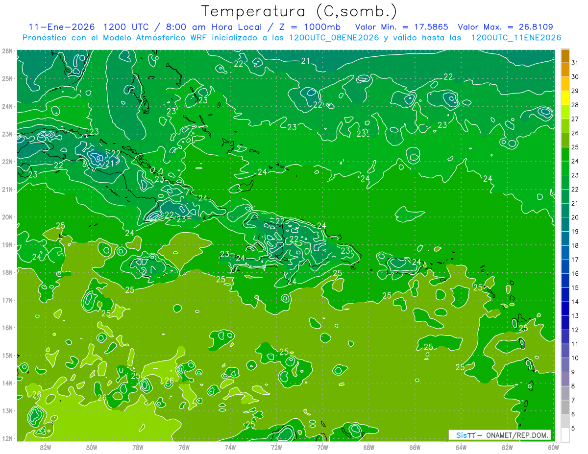Click the 23N latitude axis label
588x454 pixels.
click(7, 134)
